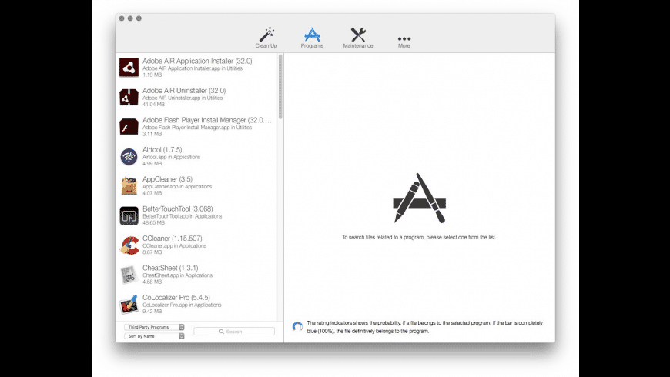Image resolution: width=670 pixels, height=377 pixels.
Task: Click the CheatSheet app icon
Action: 129,275
